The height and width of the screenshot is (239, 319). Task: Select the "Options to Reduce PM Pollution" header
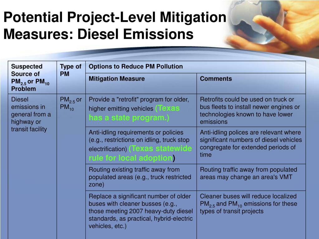pos(196,67)
